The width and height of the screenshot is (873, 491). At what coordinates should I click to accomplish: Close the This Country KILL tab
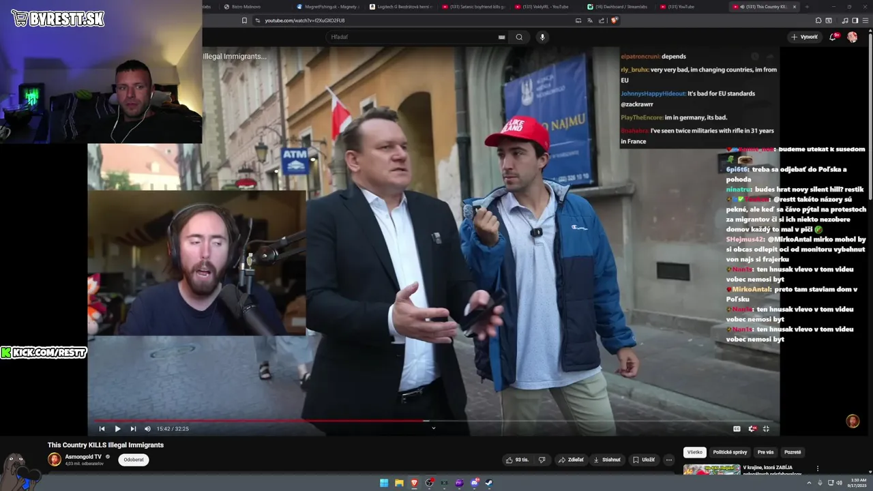pos(795,7)
